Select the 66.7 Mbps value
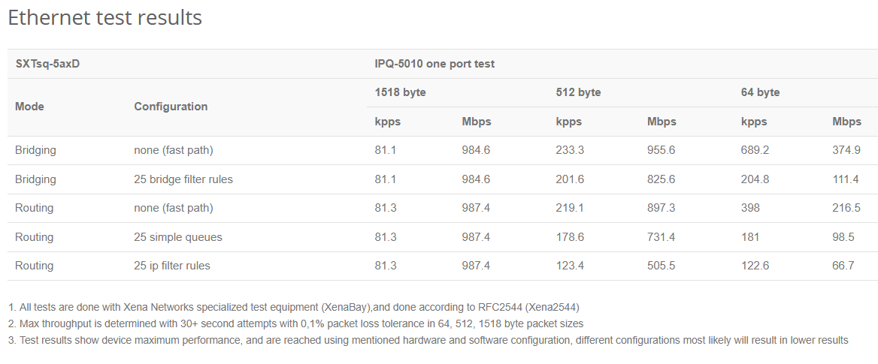This screenshot has width=878, height=364. (x=843, y=266)
